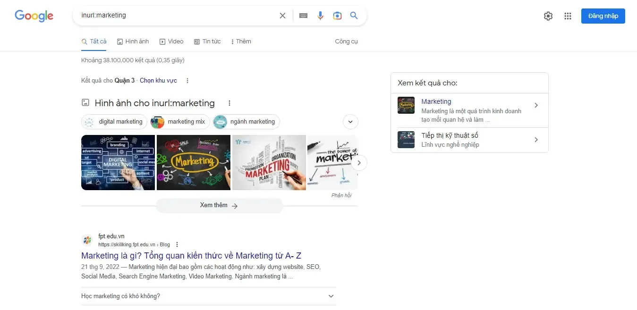Clear the search query with the X icon
Viewport: 637px width, 310px height.
(x=282, y=15)
